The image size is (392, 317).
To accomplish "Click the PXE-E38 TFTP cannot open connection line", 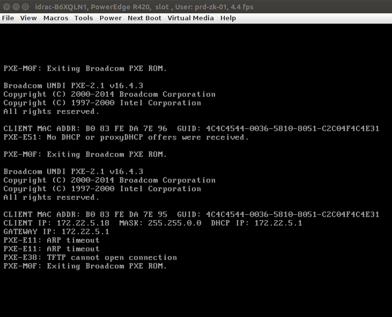I will tap(90, 257).
